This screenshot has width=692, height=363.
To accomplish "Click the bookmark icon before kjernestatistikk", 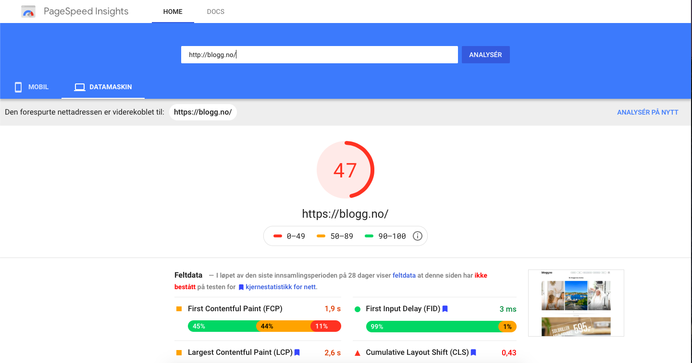I will [241, 287].
